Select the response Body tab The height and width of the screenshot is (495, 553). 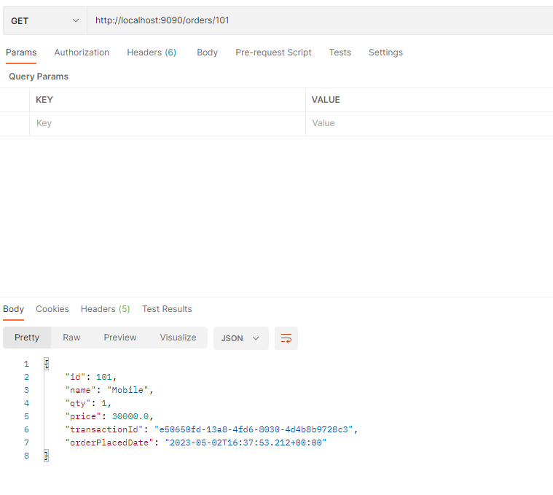tap(13, 309)
